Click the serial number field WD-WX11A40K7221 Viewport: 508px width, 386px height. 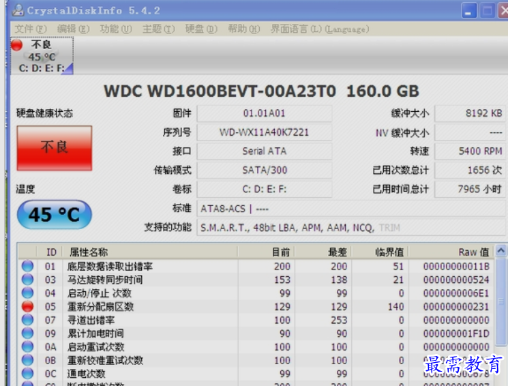265,132
